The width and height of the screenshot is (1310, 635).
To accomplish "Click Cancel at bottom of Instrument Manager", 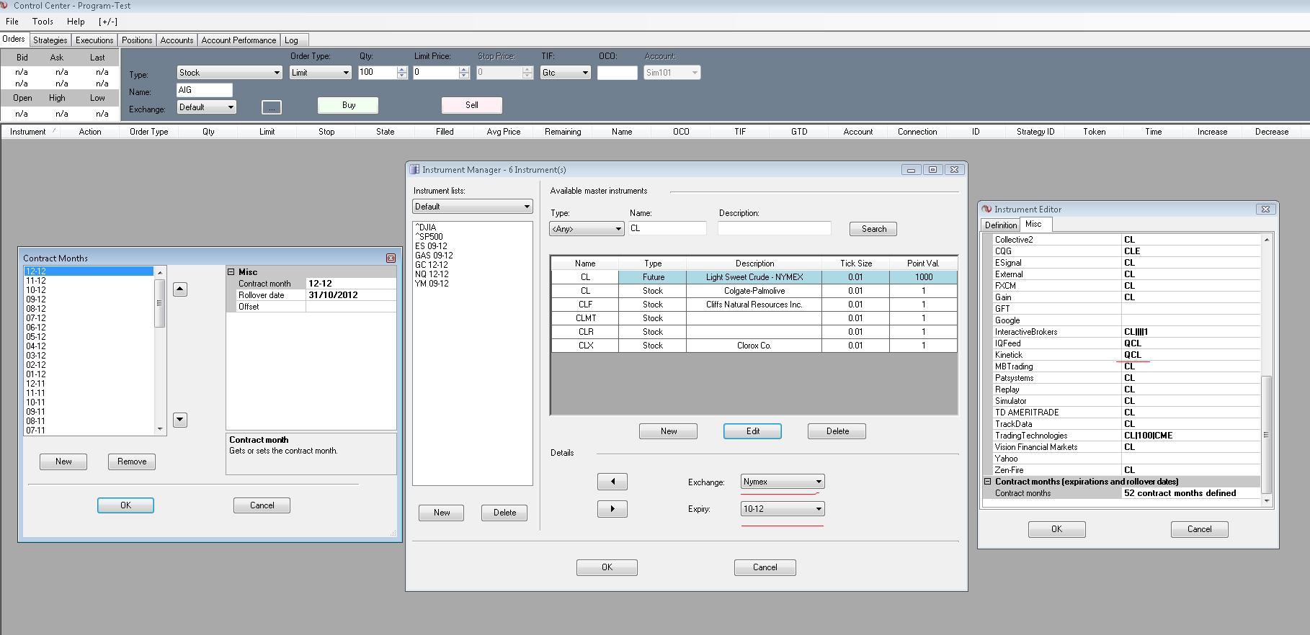I will coord(765,567).
